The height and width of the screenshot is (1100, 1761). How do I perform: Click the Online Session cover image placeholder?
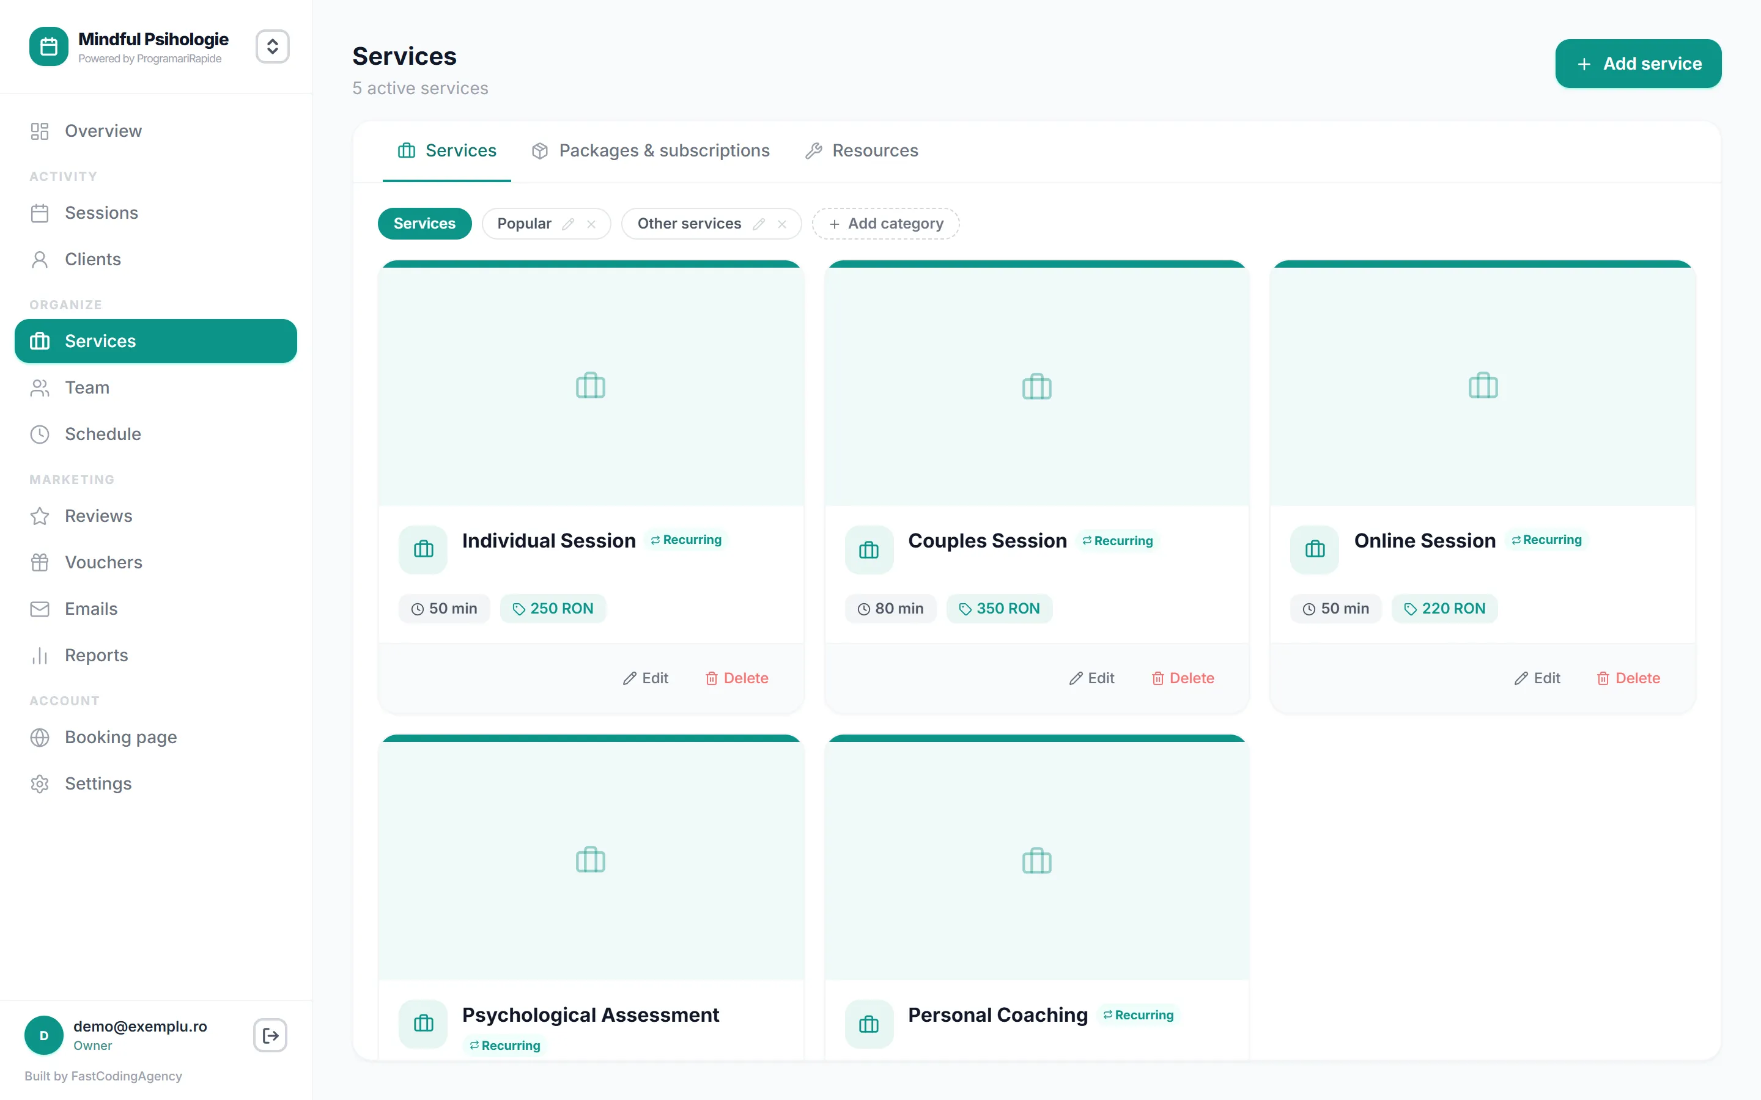coord(1483,386)
